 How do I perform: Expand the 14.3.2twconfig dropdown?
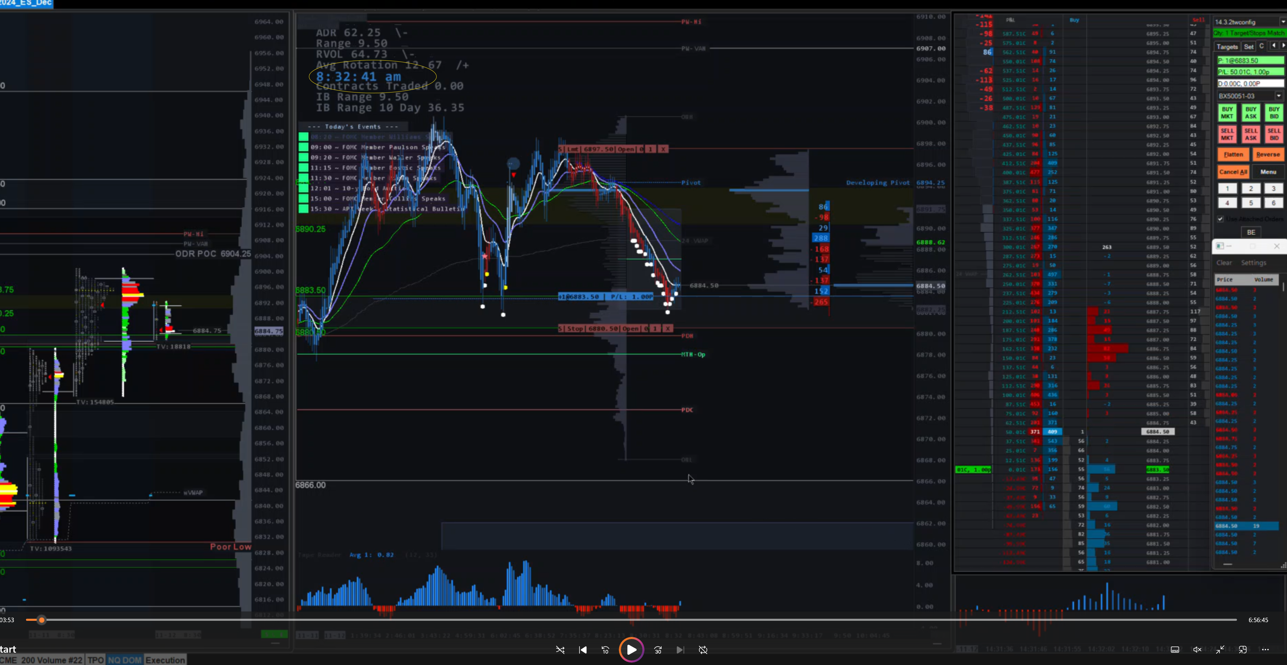point(1282,22)
